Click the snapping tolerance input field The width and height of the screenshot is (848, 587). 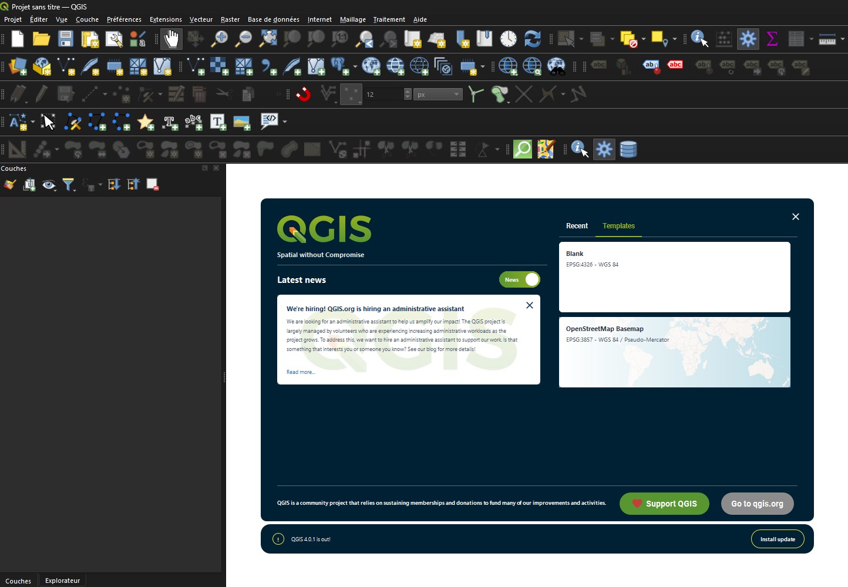coord(383,94)
